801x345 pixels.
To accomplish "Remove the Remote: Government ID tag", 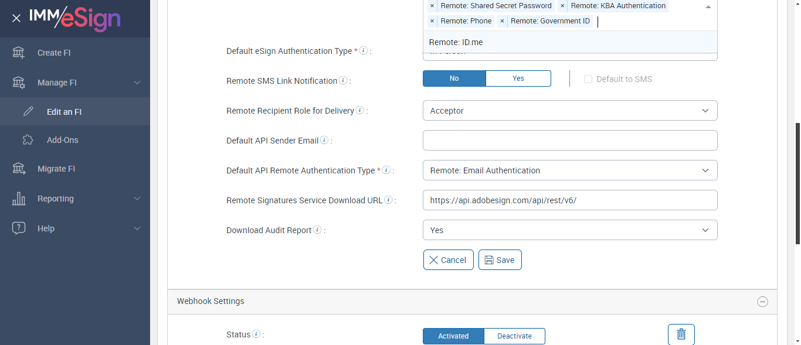I will (x=502, y=21).
